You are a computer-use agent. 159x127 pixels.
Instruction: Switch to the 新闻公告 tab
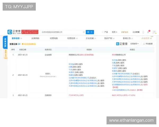128,38
